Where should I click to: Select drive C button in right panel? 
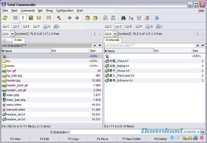pos(108,26)
